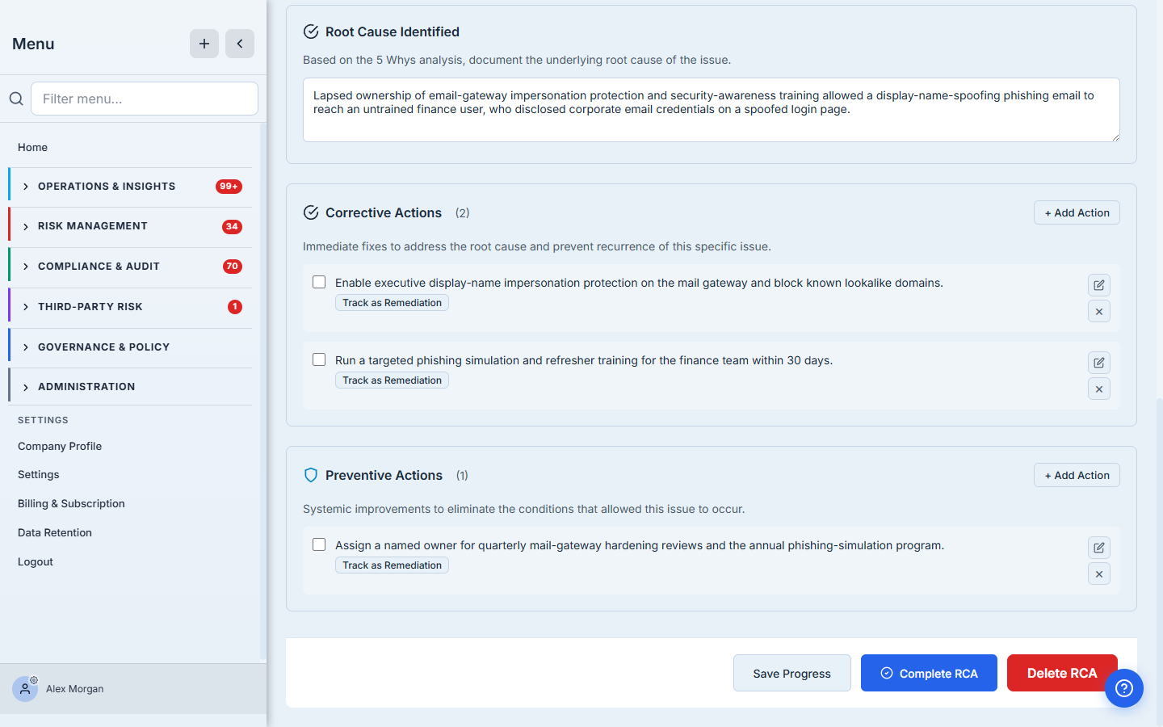Track named owner action as remediation
The width and height of the screenshot is (1163, 727).
[x=392, y=565]
